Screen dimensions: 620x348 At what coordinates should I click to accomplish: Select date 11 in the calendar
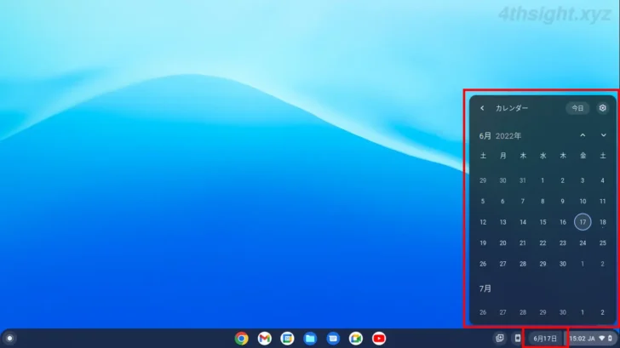pos(603,202)
